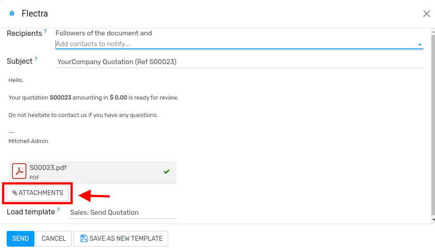This screenshot has height=252, width=435.
Task: Click the scrollbar down arrow
Action: point(433,220)
